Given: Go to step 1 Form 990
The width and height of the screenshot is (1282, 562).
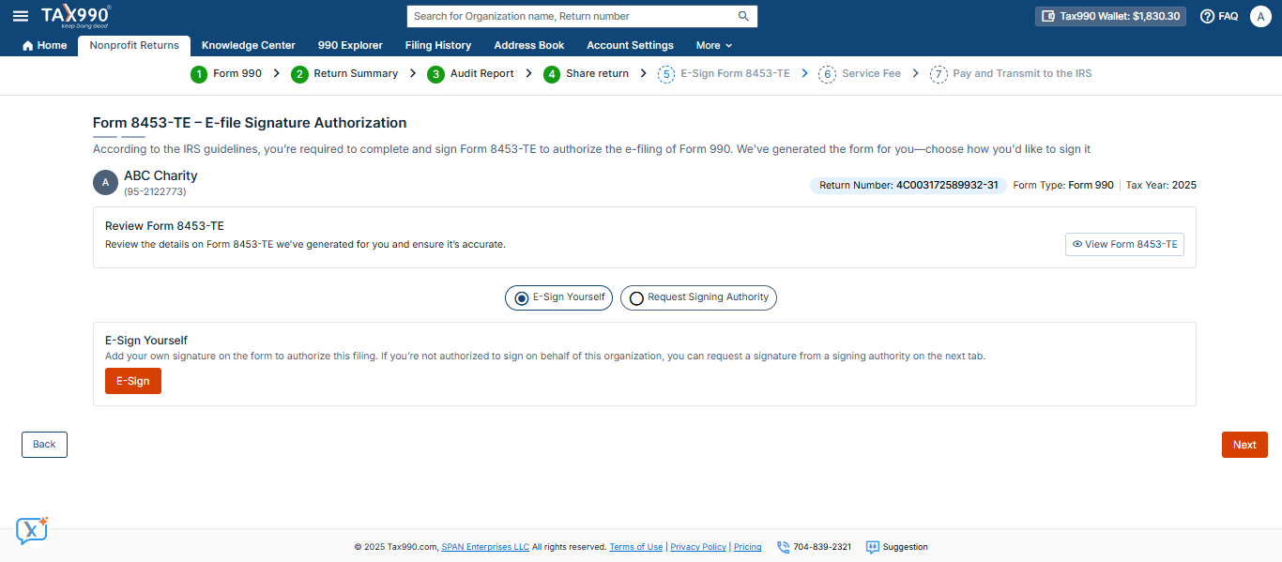Looking at the screenshot, I should point(226,74).
